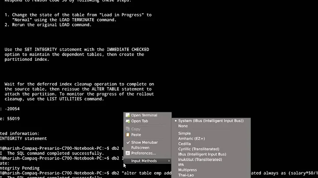Screen dimensions: 318x178
Task: Select Cedilla input method
Action: tap(211, 144)
